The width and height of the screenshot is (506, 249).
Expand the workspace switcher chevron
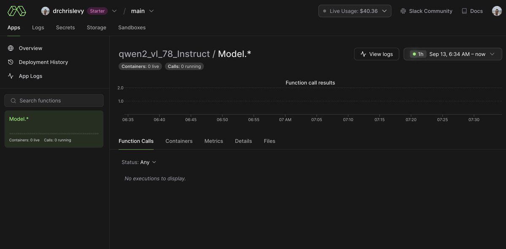pos(114,11)
